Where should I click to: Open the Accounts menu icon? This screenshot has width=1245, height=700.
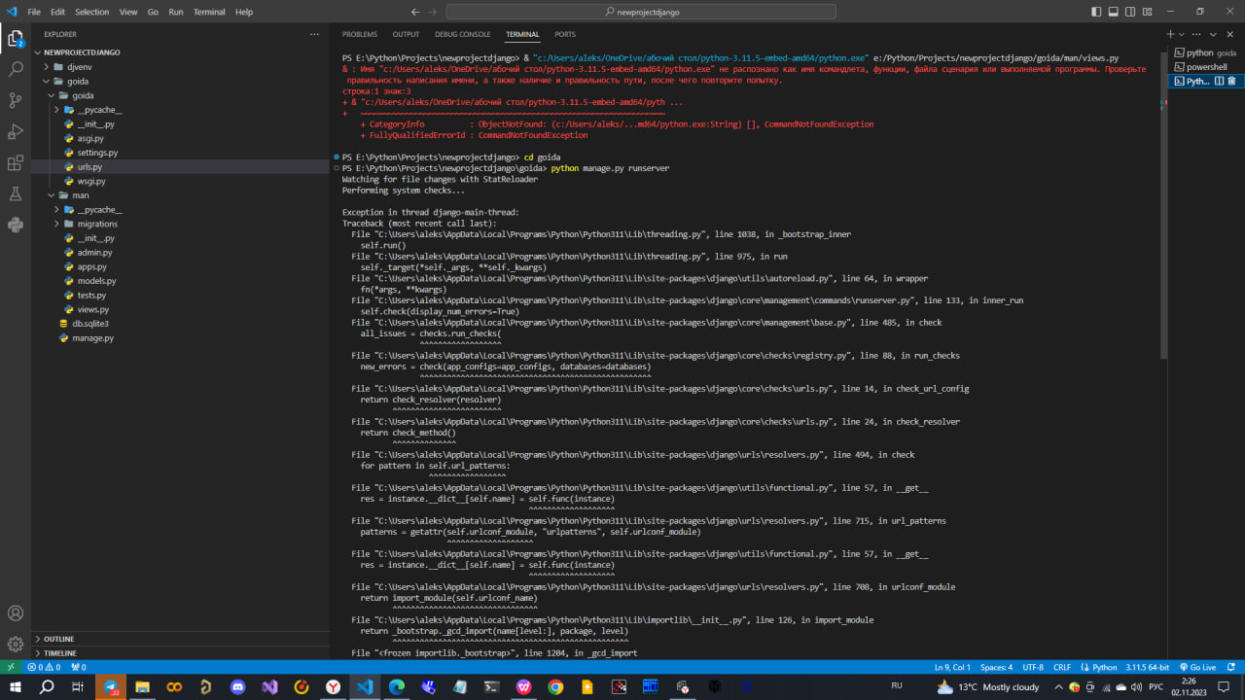(16, 613)
